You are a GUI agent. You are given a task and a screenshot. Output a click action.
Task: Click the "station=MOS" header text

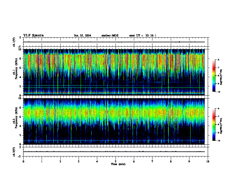tap(110, 35)
